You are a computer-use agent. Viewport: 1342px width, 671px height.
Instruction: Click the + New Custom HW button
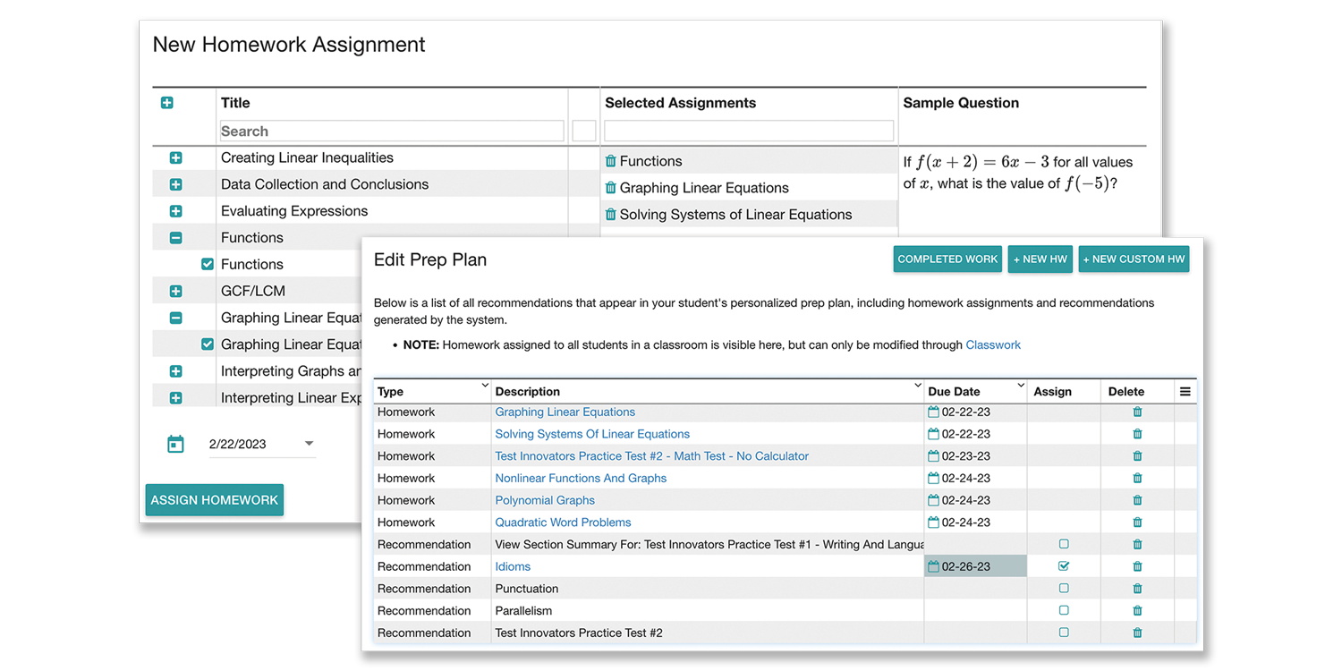point(1134,259)
